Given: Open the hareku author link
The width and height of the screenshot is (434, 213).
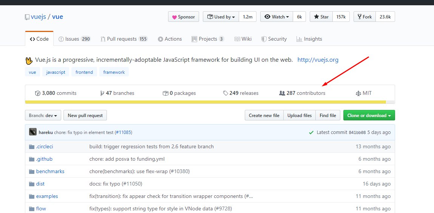Looking at the screenshot, I should [46, 132].
